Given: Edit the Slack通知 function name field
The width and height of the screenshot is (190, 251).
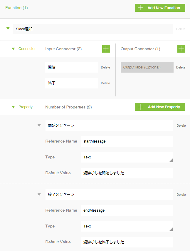Looking at the screenshot, I should click(x=93, y=29).
